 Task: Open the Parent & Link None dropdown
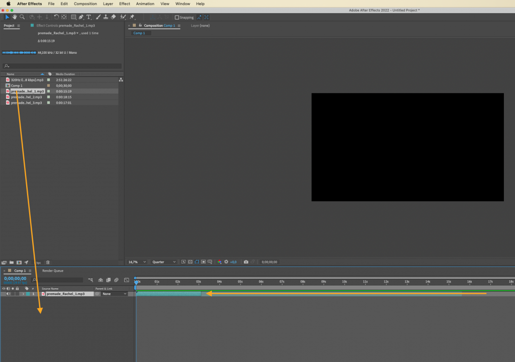(113, 294)
